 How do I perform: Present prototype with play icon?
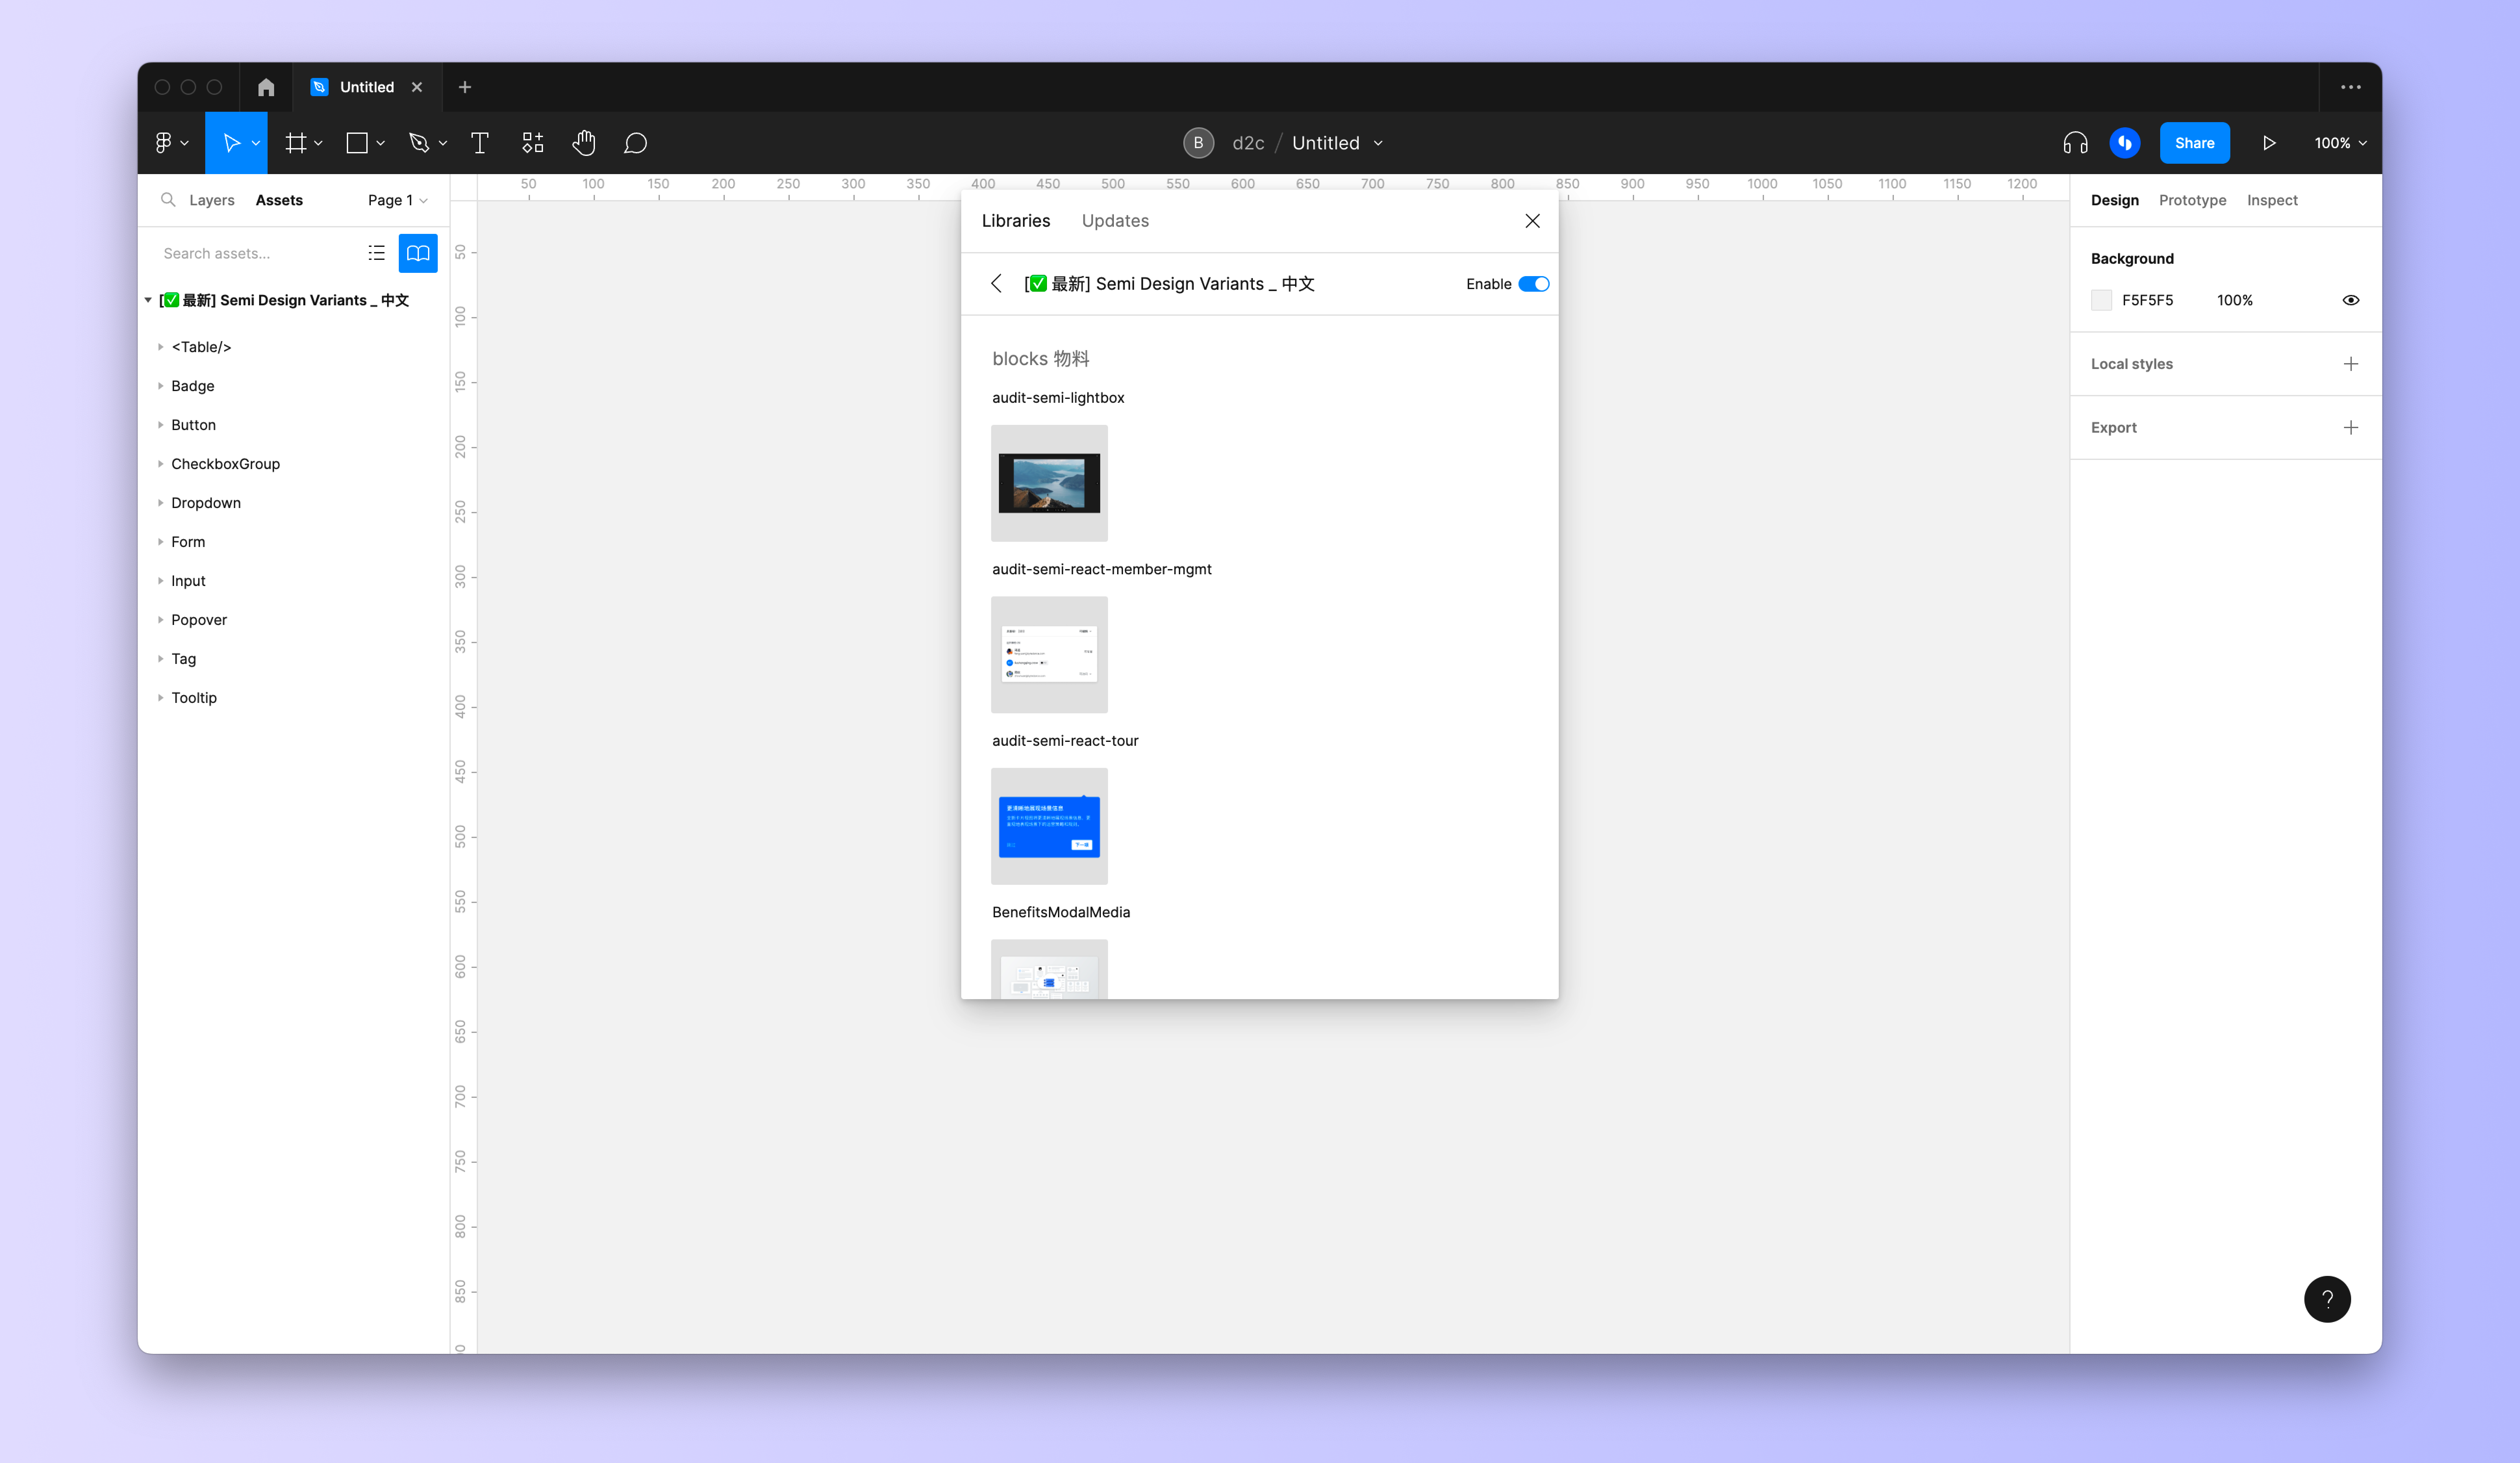[2269, 143]
